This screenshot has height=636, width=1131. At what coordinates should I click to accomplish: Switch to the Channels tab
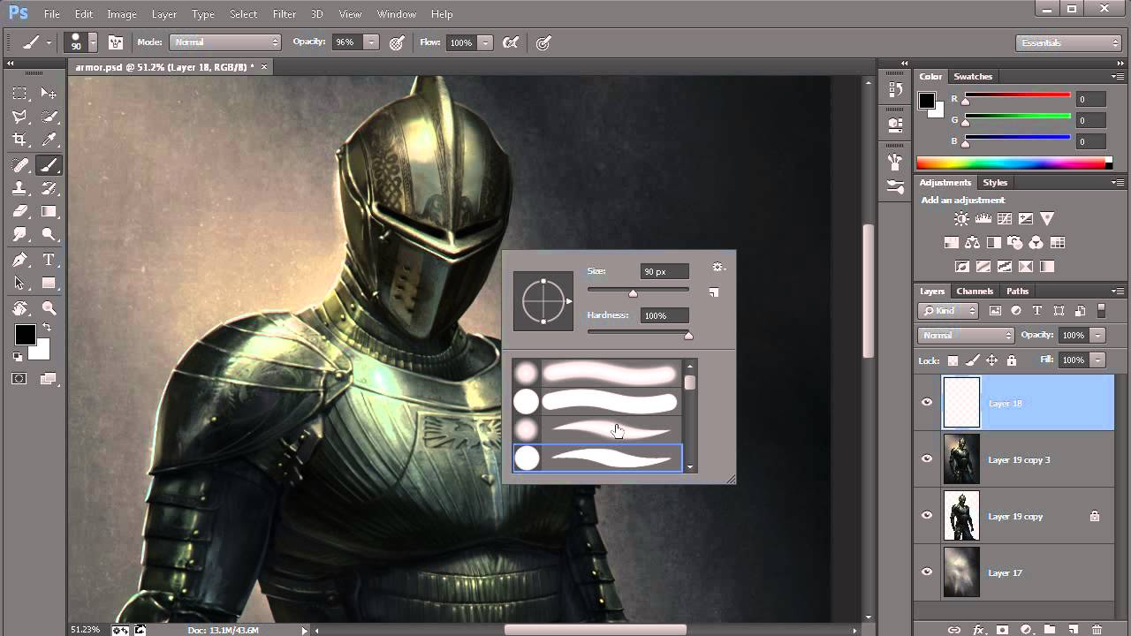coord(975,291)
